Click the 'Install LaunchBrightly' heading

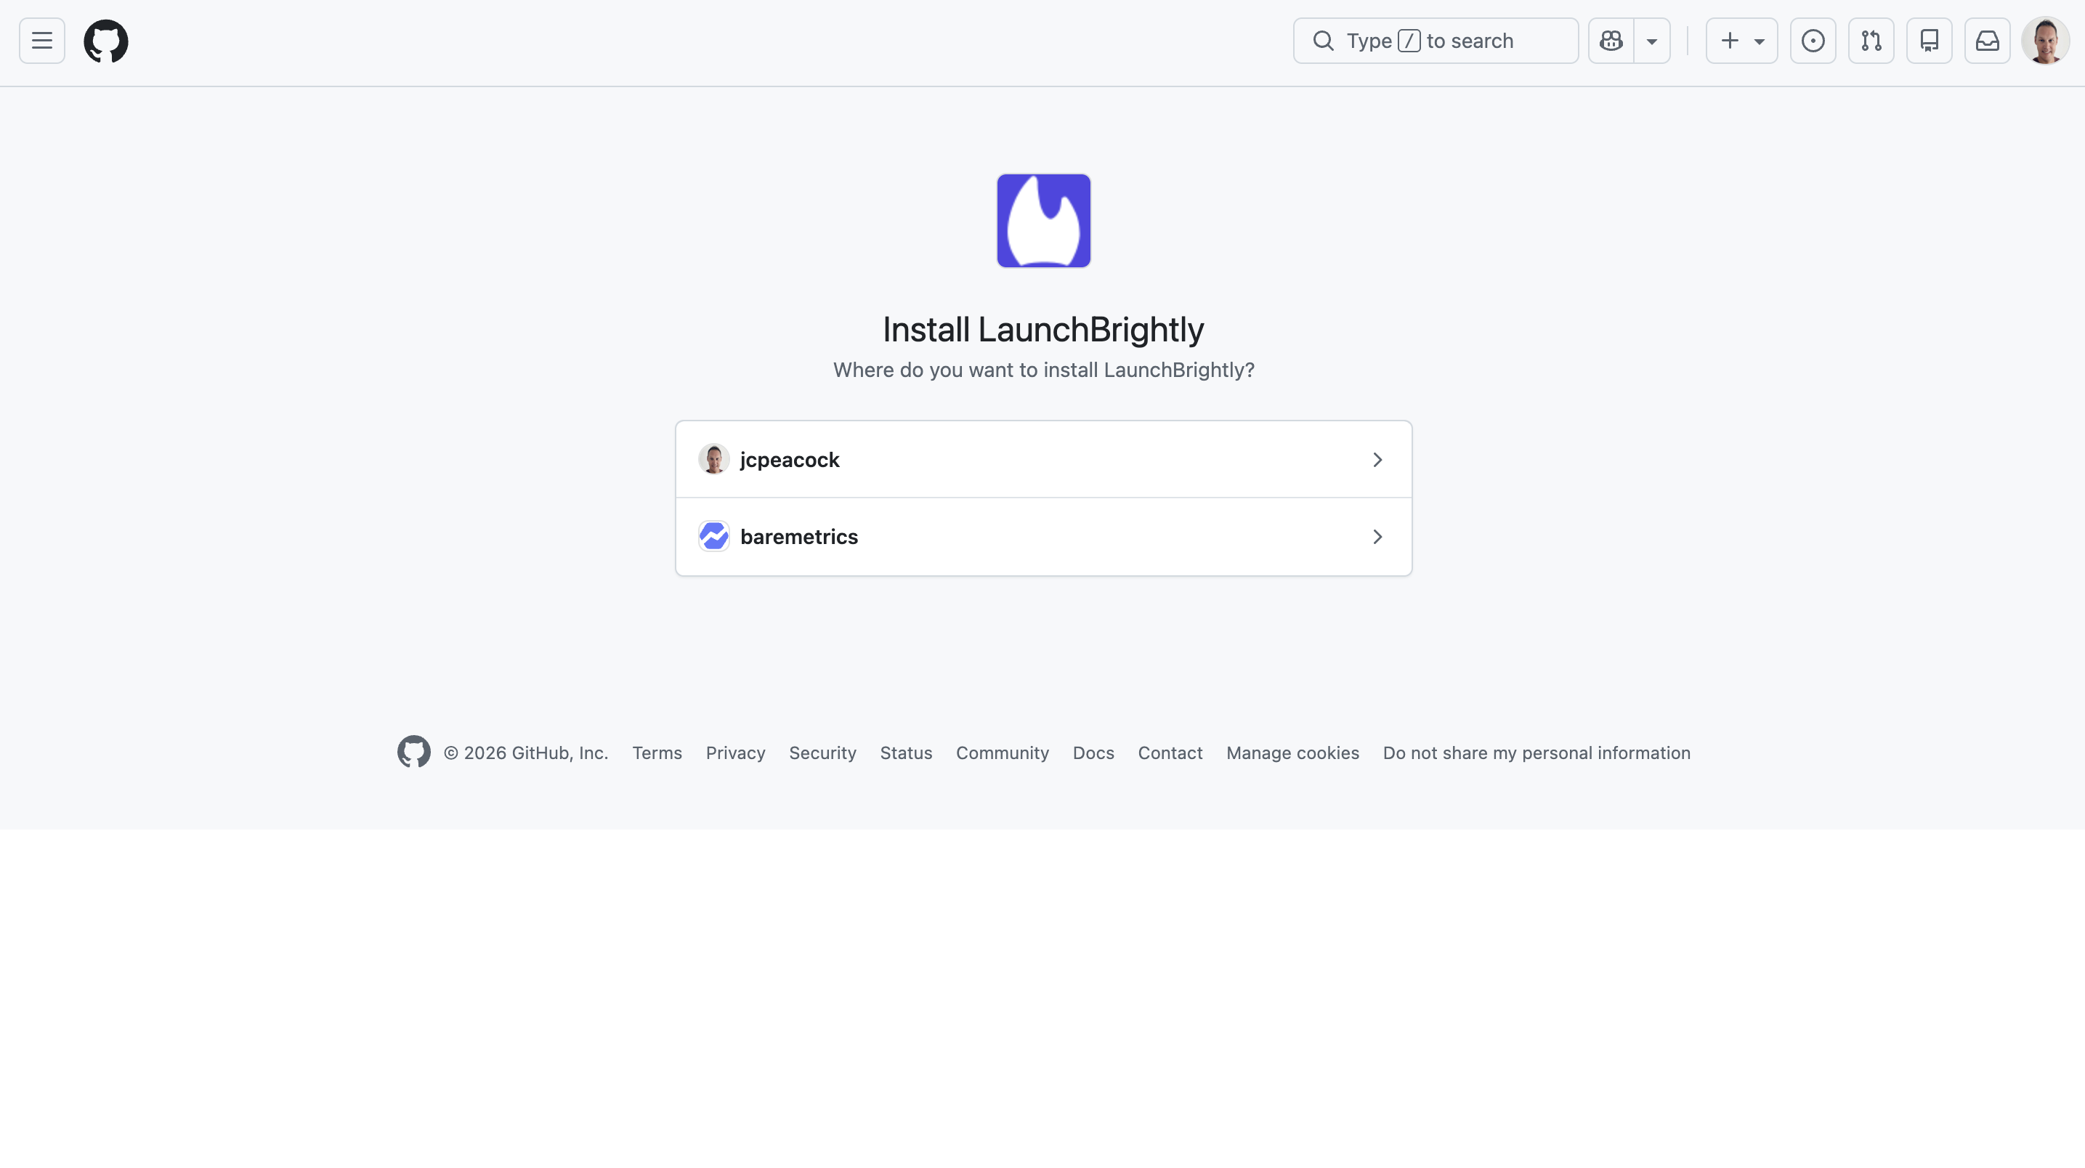click(x=1043, y=330)
